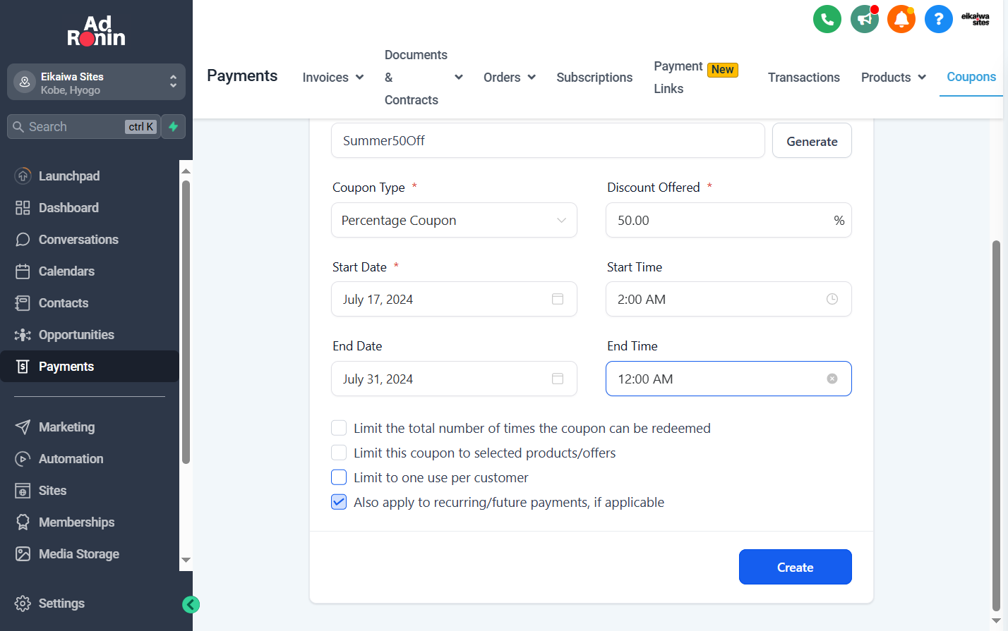Screen dimensions: 1008x631
Task: Open Marketing in the sidebar
Action: click(90, 427)
